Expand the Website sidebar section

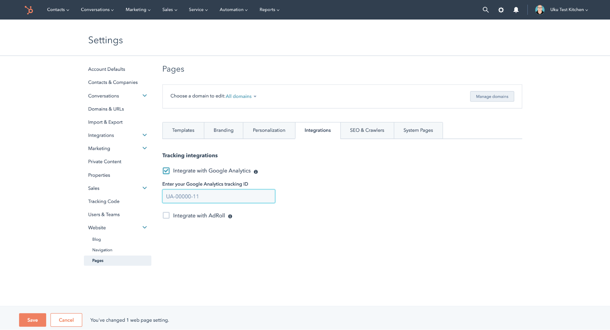[x=145, y=228]
